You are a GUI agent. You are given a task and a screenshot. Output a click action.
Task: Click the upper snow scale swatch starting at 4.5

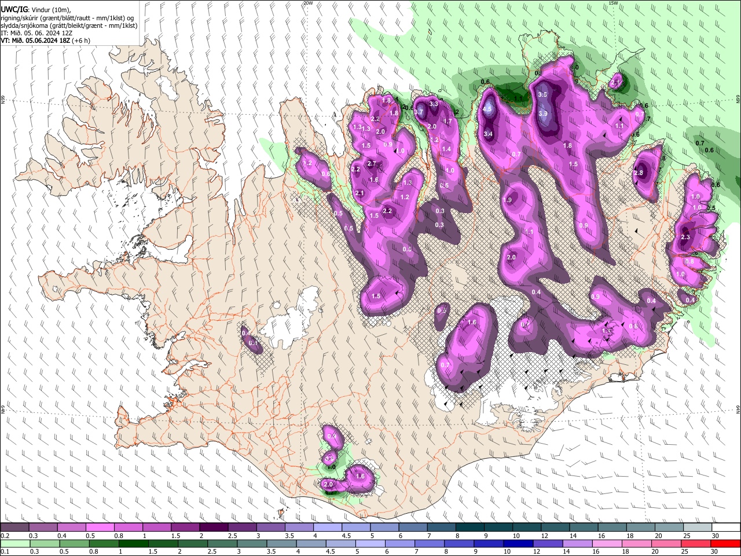click(356, 527)
